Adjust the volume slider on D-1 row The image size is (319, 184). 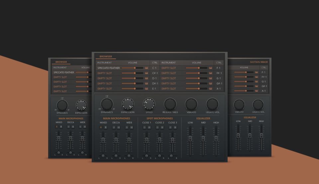point(132,78)
